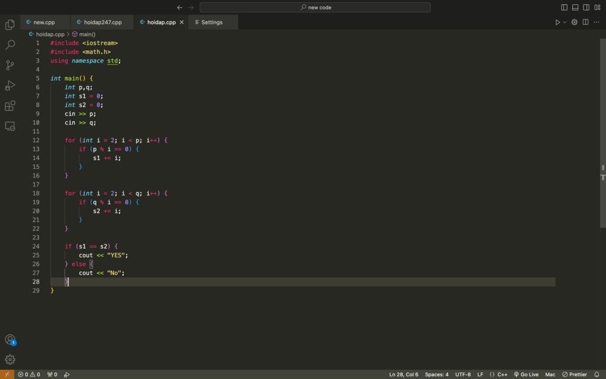Screen dimensions: 606x379
Task: Click the 'Mac' configuration in status bar
Action: (x=550, y=374)
